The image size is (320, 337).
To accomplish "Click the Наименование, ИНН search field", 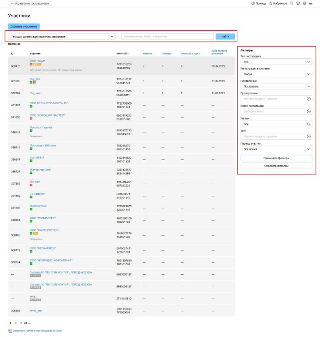I will click(x=167, y=36).
